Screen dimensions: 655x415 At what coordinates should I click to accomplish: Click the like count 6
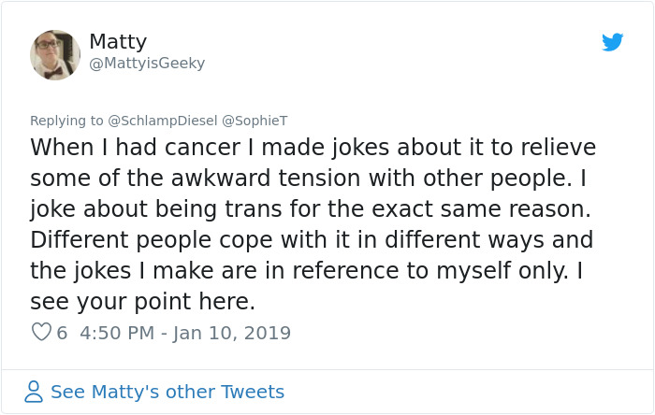tap(62, 333)
